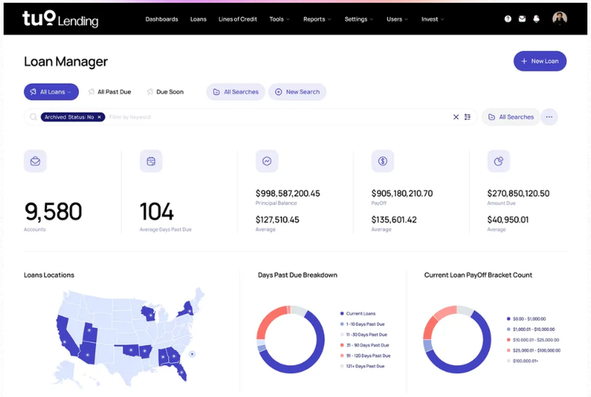Click the 104 average days value
Viewport: 591px width, 397px height.
pyautogui.click(x=157, y=211)
